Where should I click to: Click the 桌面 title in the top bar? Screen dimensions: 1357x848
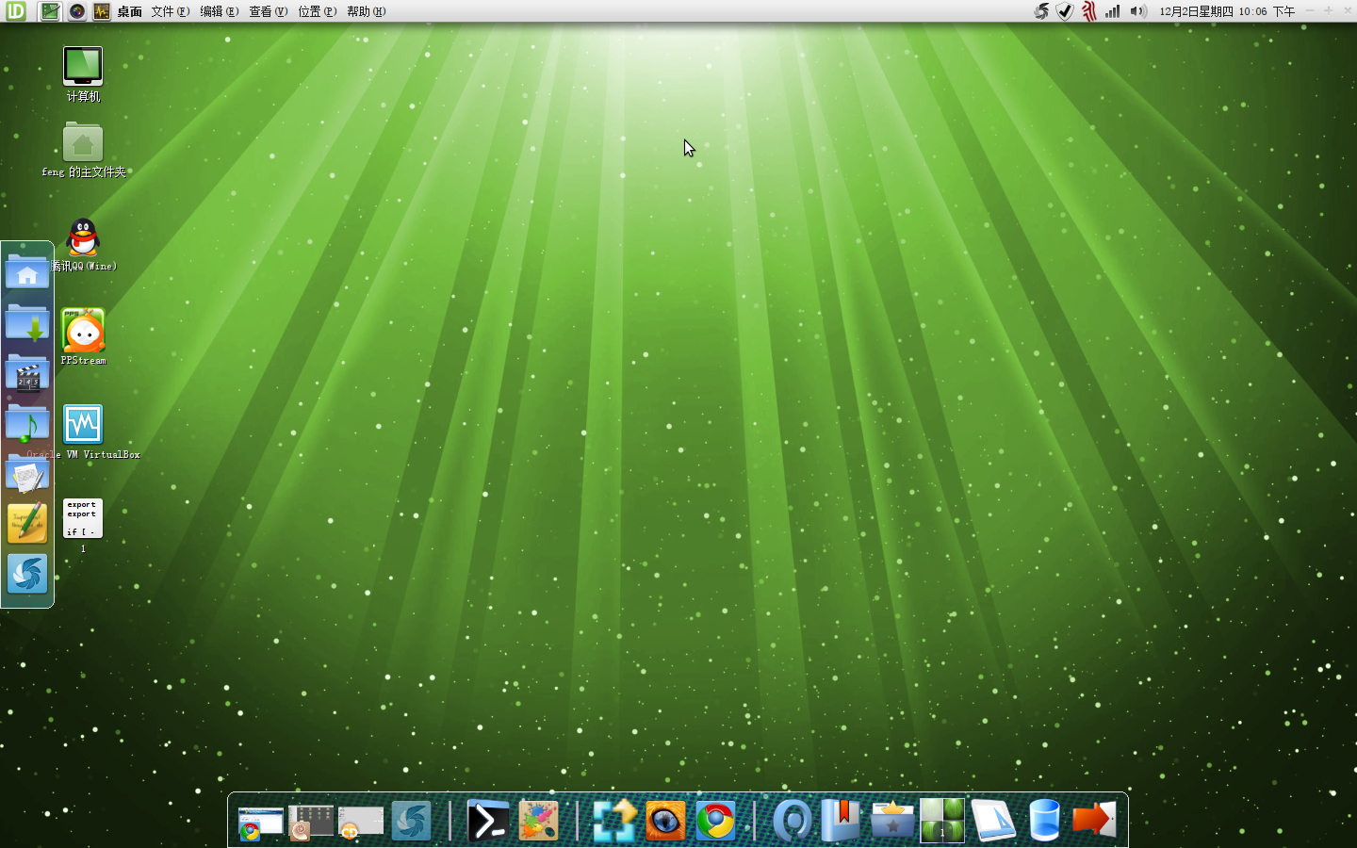tap(130, 11)
